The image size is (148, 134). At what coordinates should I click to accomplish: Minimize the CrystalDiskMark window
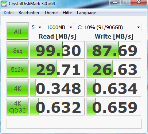click(115, 3)
